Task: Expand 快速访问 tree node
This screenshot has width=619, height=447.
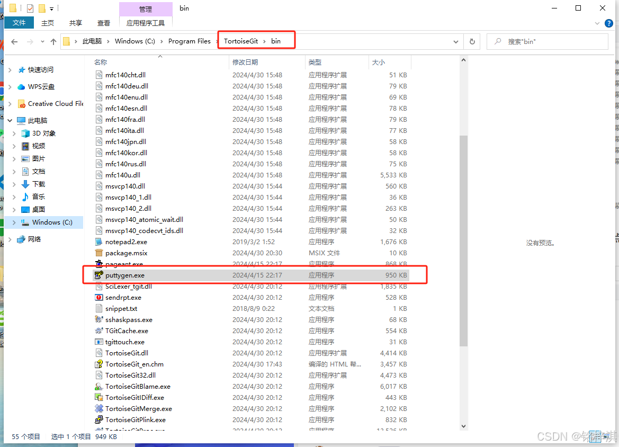Action: [10, 70]
